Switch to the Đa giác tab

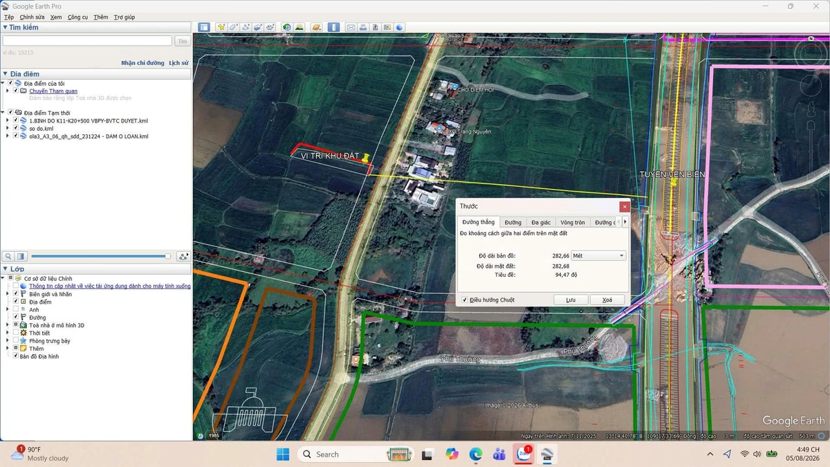pyautogui.click(x=541, y=222)
